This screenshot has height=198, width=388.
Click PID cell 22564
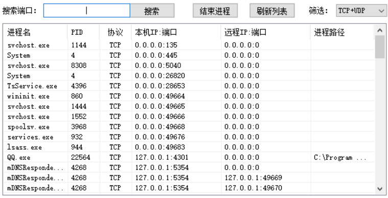(81, 157)
